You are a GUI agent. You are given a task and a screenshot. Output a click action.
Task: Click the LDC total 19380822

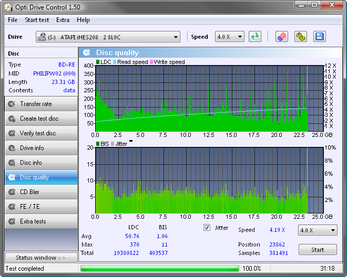[x=126, y=253]
